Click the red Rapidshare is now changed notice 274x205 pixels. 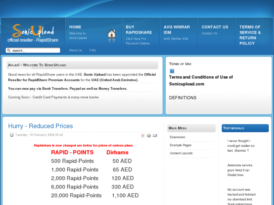coord(83,145)
